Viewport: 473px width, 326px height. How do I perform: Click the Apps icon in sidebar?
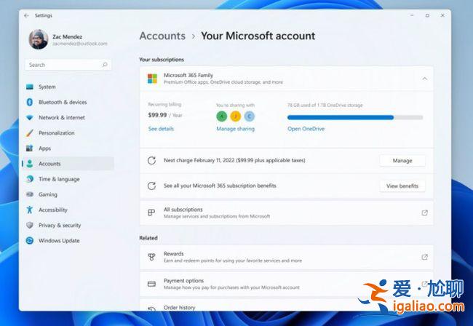[x=30, y=148]
